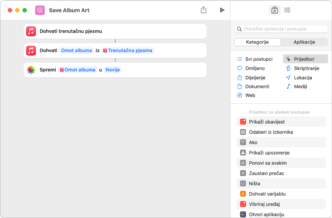The image size is (332, 218).
Task: Click the Trenutačna pjesma variable token
Action: pyautogui.click(x=128, y=51)
